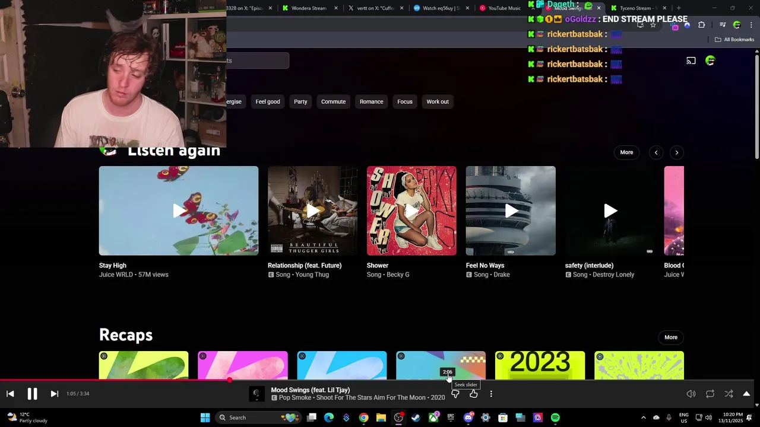Click the YouTube Music search field
The image size is (760, 427).
point(258,60)
